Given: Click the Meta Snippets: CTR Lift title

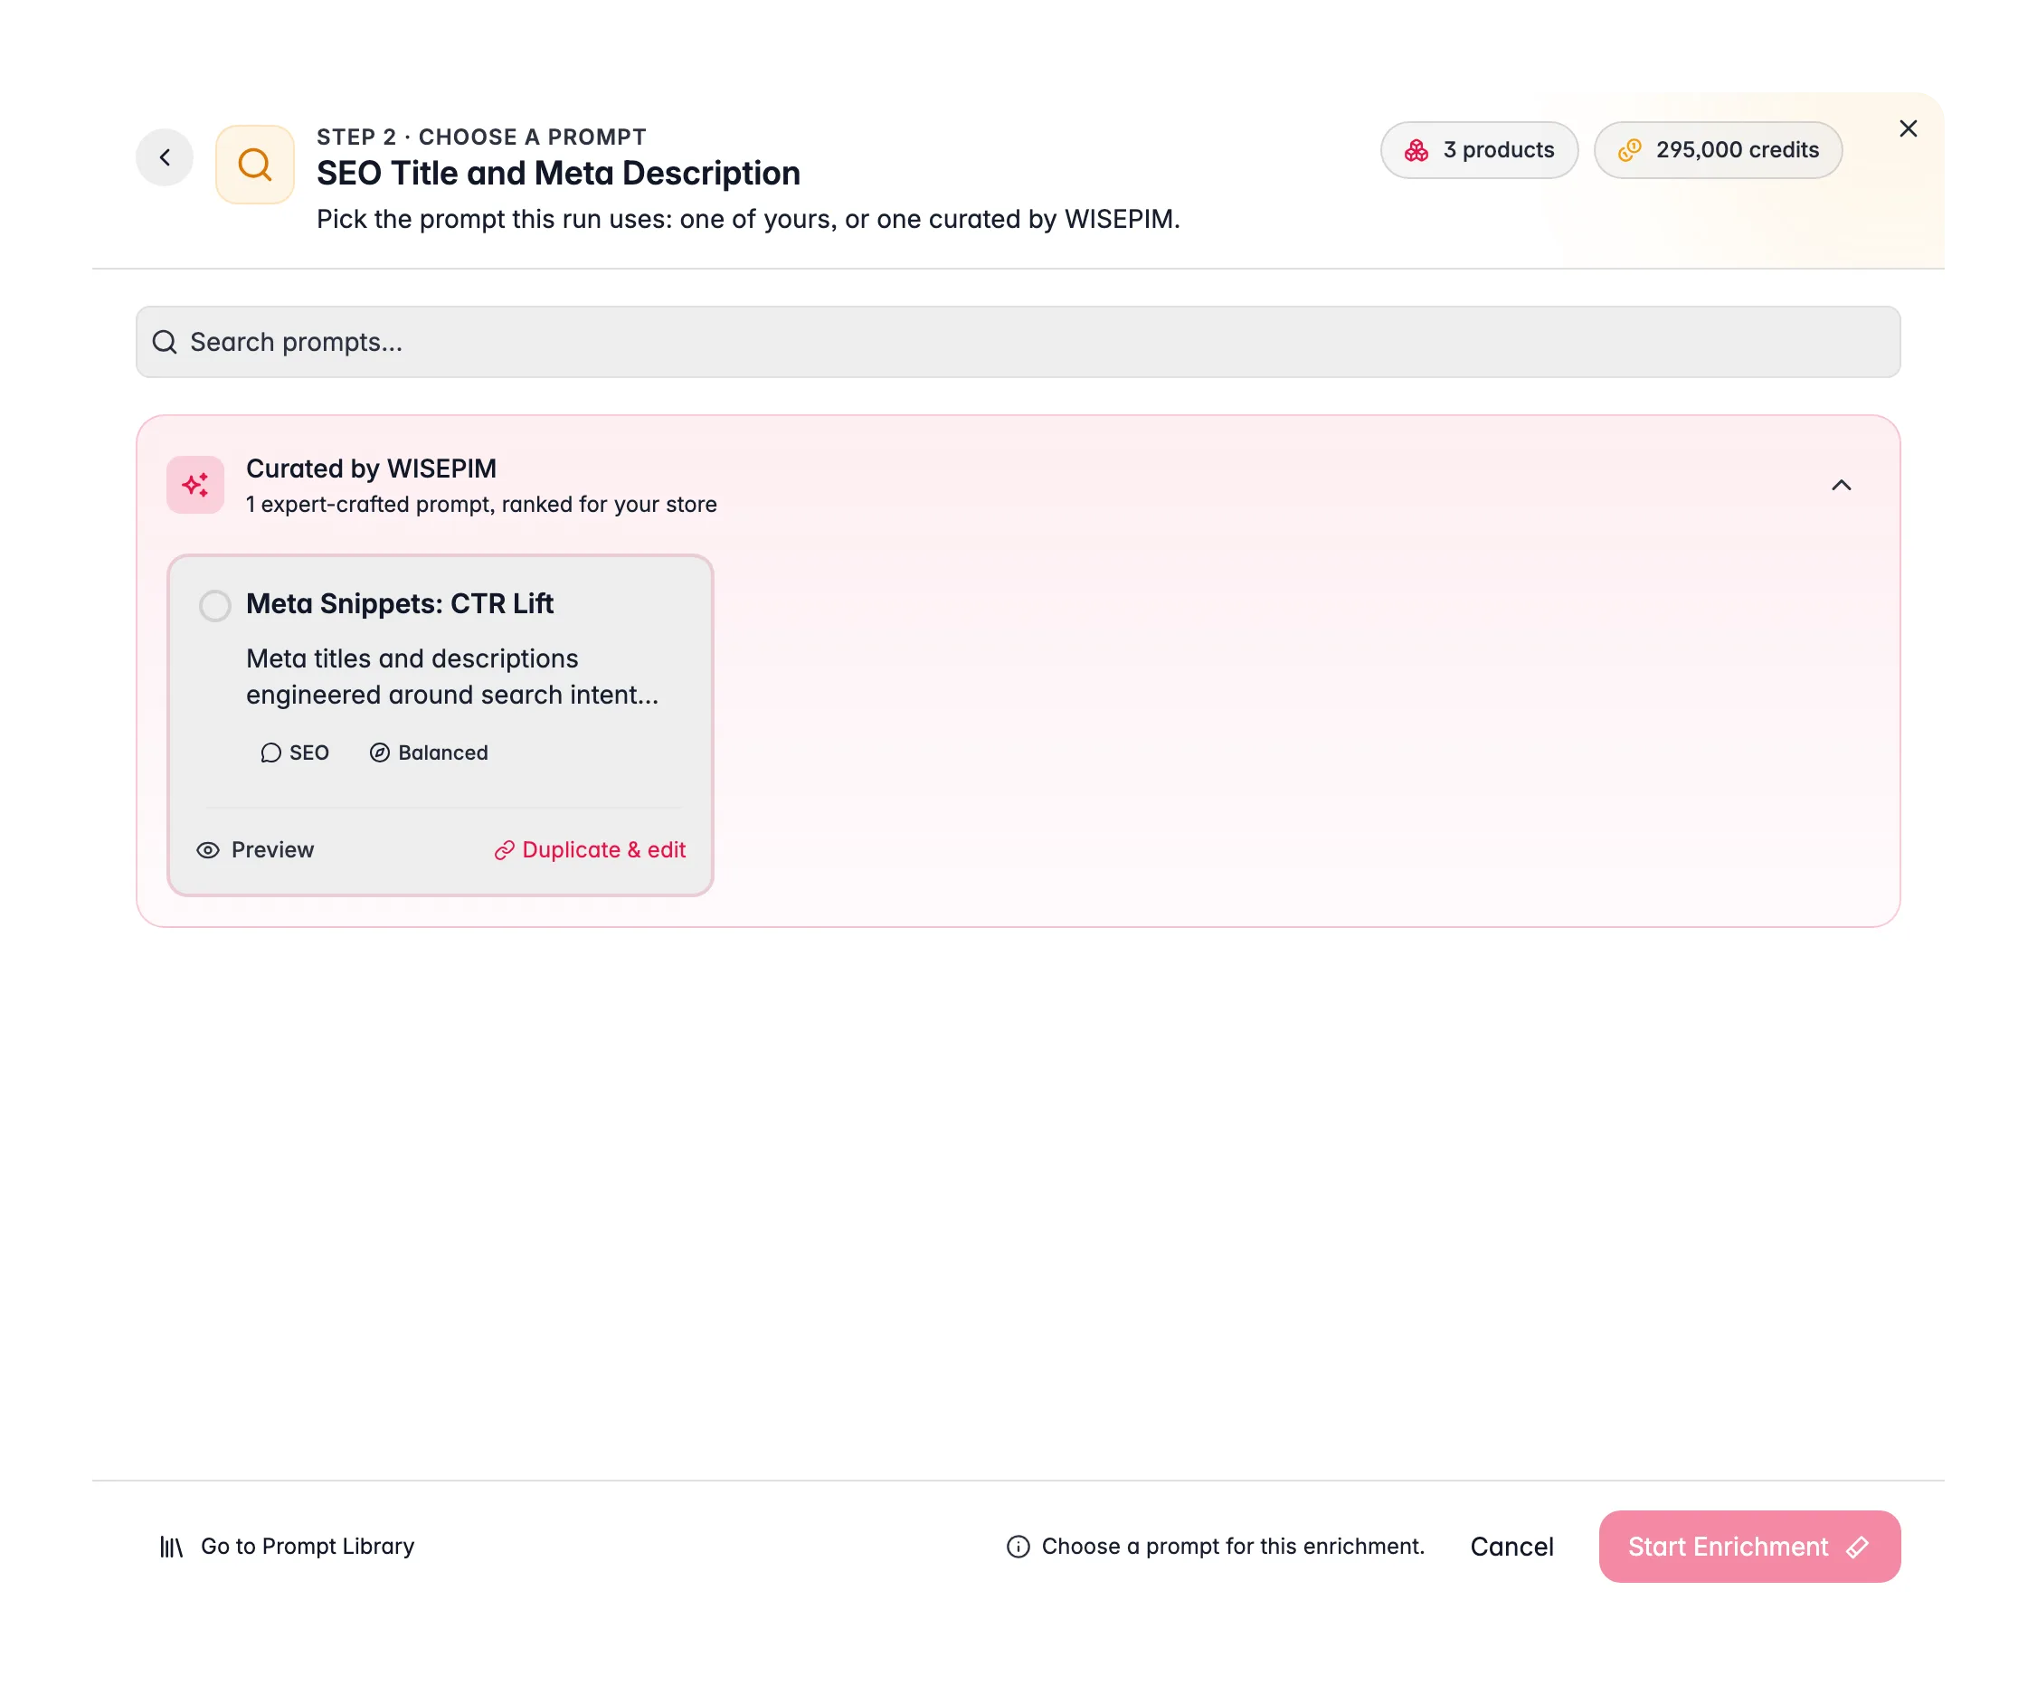Looking at the screenshot, I should point(400,603).
